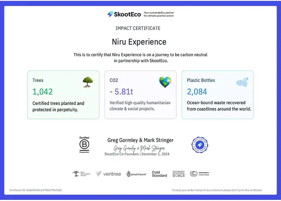Click the 'Plastic Bottles' card label

(x=201, y=80)
